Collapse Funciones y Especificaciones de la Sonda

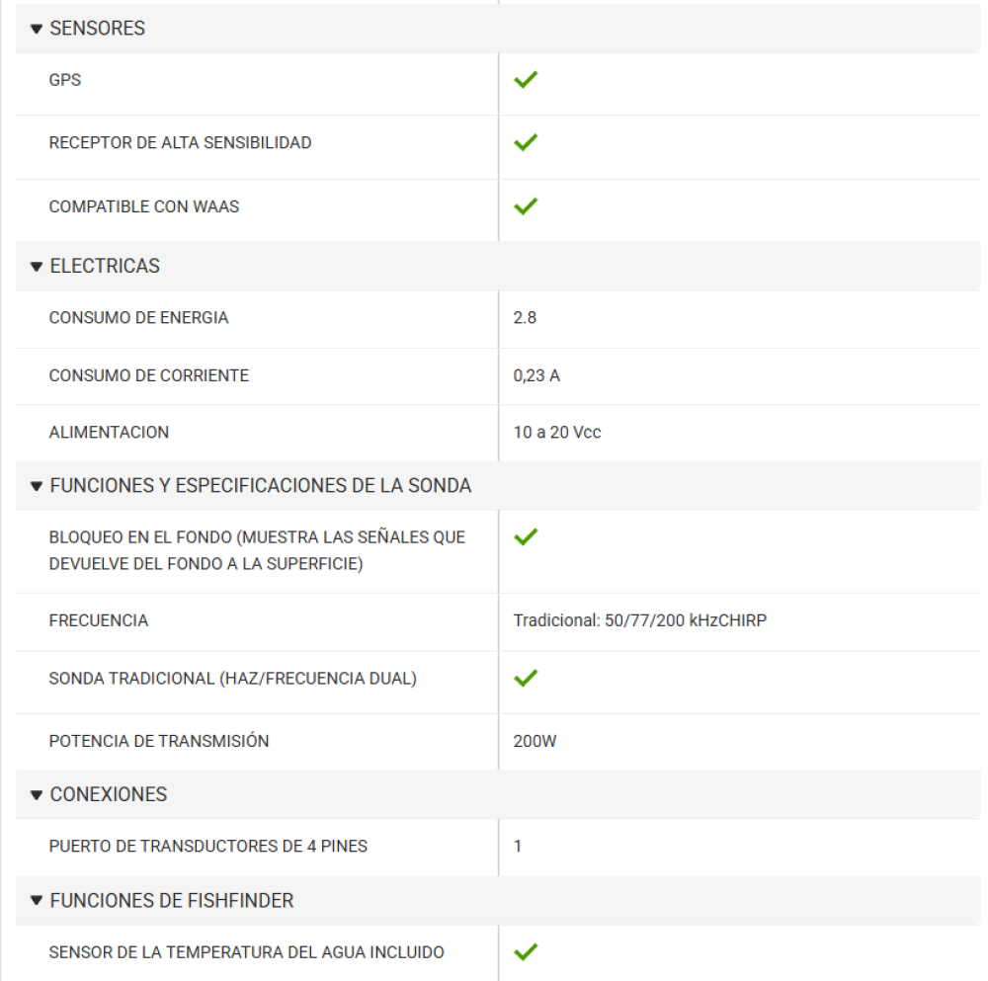[x=38, y=486]
